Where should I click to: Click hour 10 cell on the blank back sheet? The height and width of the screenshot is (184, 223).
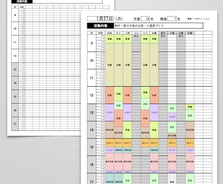point(15,29)
